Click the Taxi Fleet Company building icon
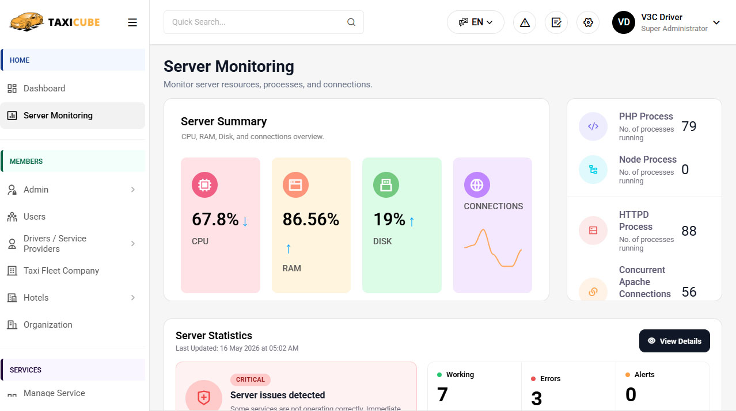736x411 pixels. click(x=12, y=271)
